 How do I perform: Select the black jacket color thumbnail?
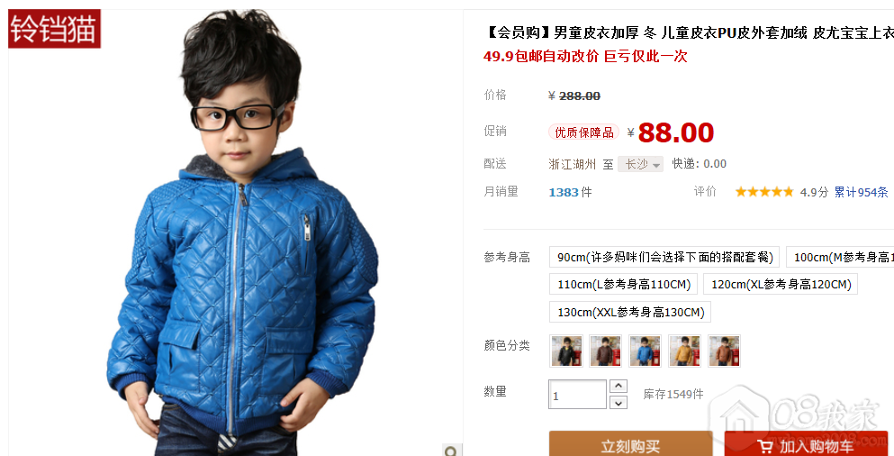coord(566,351)
